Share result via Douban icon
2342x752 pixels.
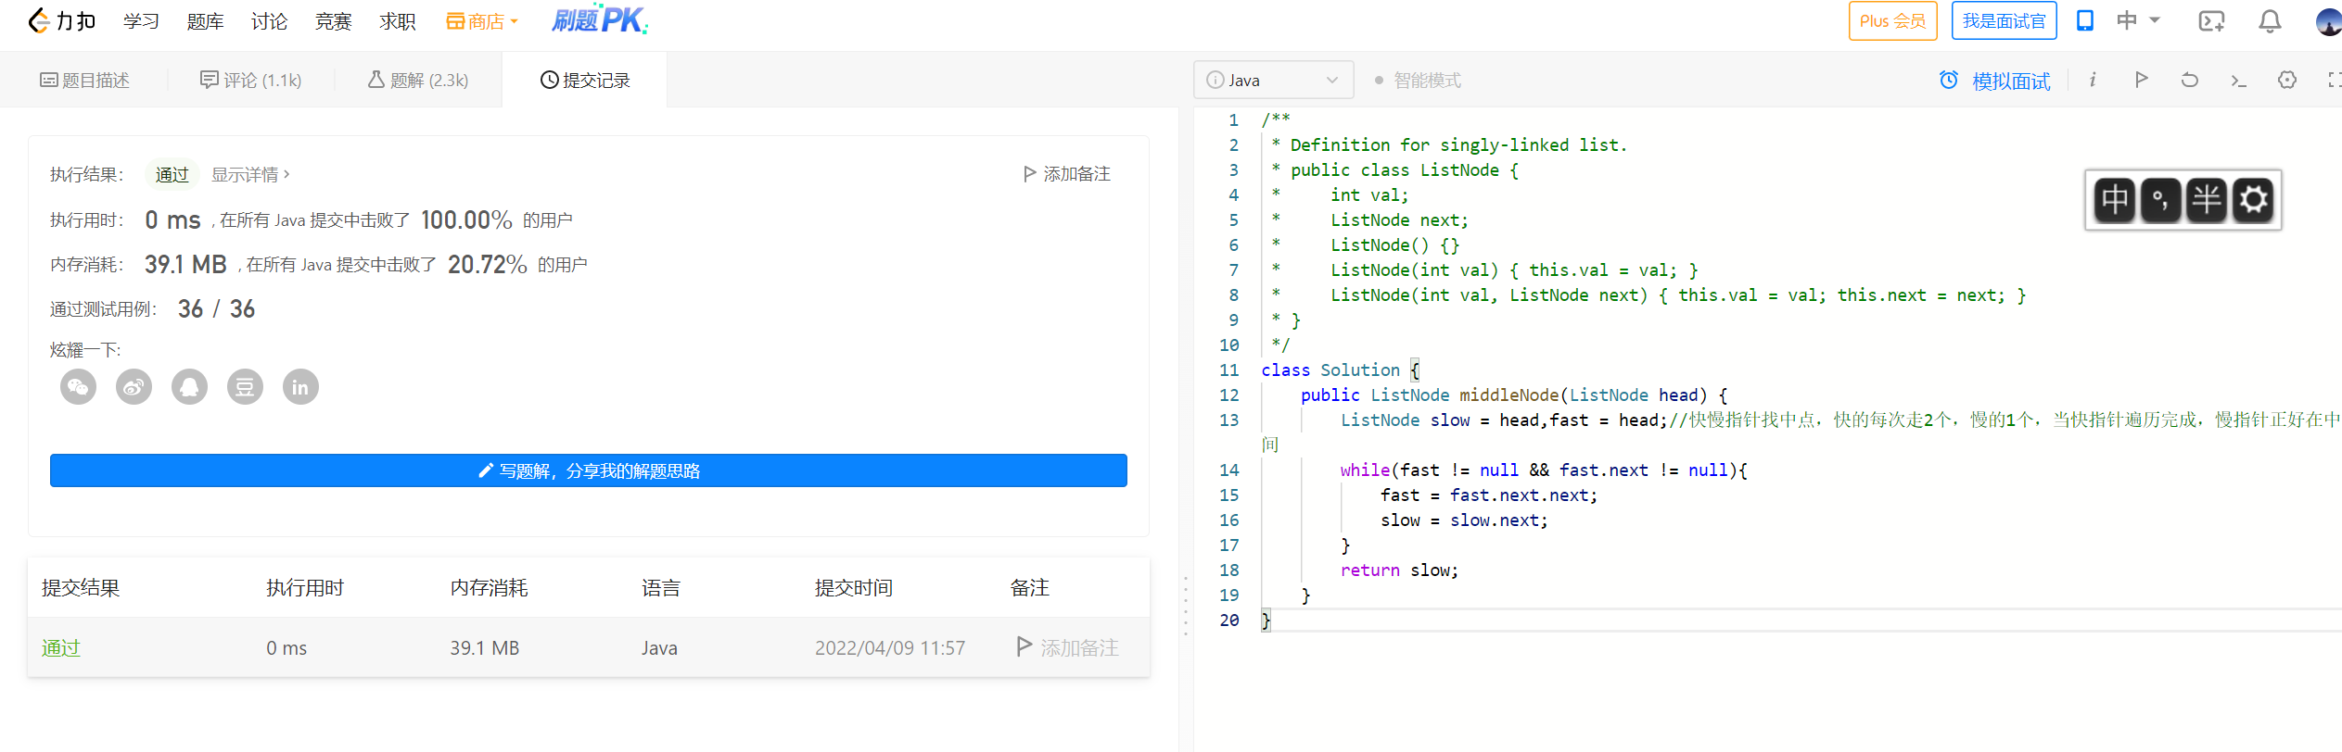click(x=245, y=387)
